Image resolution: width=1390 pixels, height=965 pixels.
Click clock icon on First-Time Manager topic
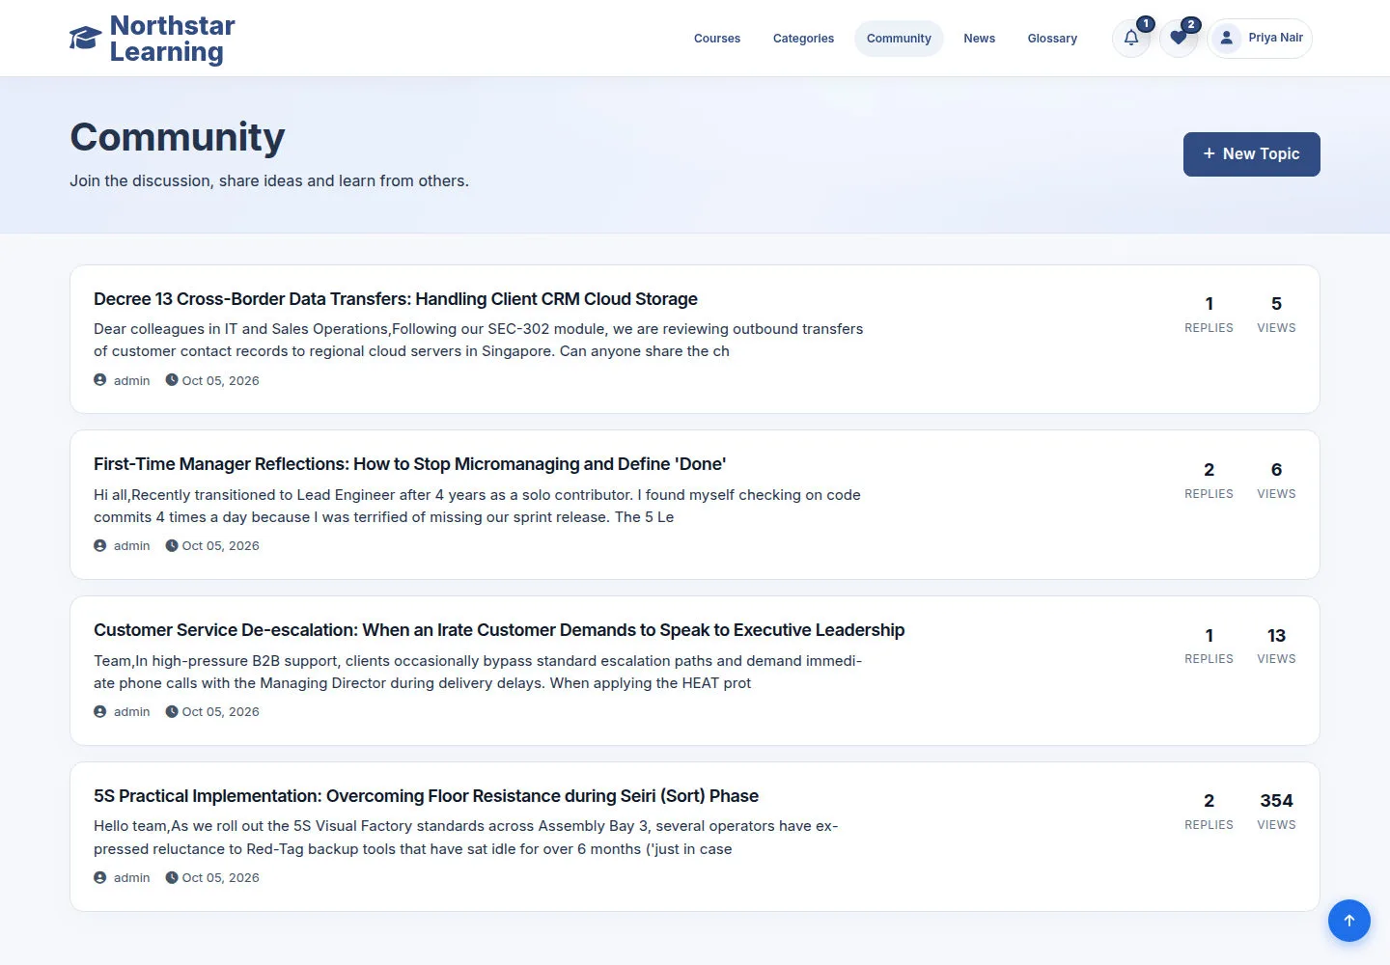pyautogui.click(x=172, y=545)
